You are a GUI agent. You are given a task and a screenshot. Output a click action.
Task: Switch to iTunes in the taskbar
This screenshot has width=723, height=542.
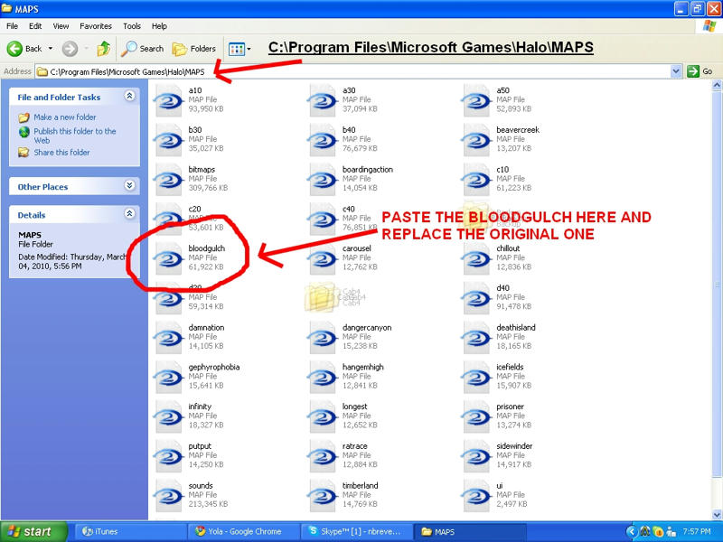[130, 531]
